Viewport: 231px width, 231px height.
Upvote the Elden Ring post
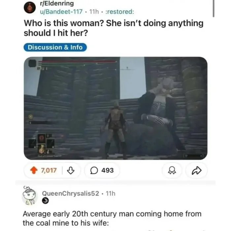point(34,170)
